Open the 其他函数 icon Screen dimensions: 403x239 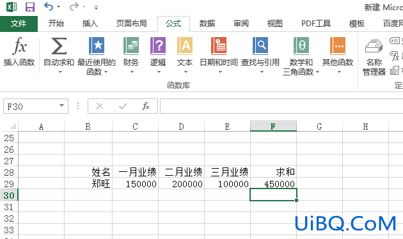pos(338,46)
